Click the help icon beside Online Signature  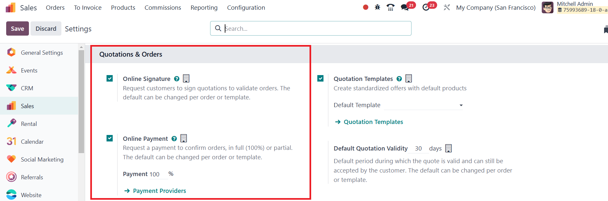pyautogui.click(x=177, y=79)
